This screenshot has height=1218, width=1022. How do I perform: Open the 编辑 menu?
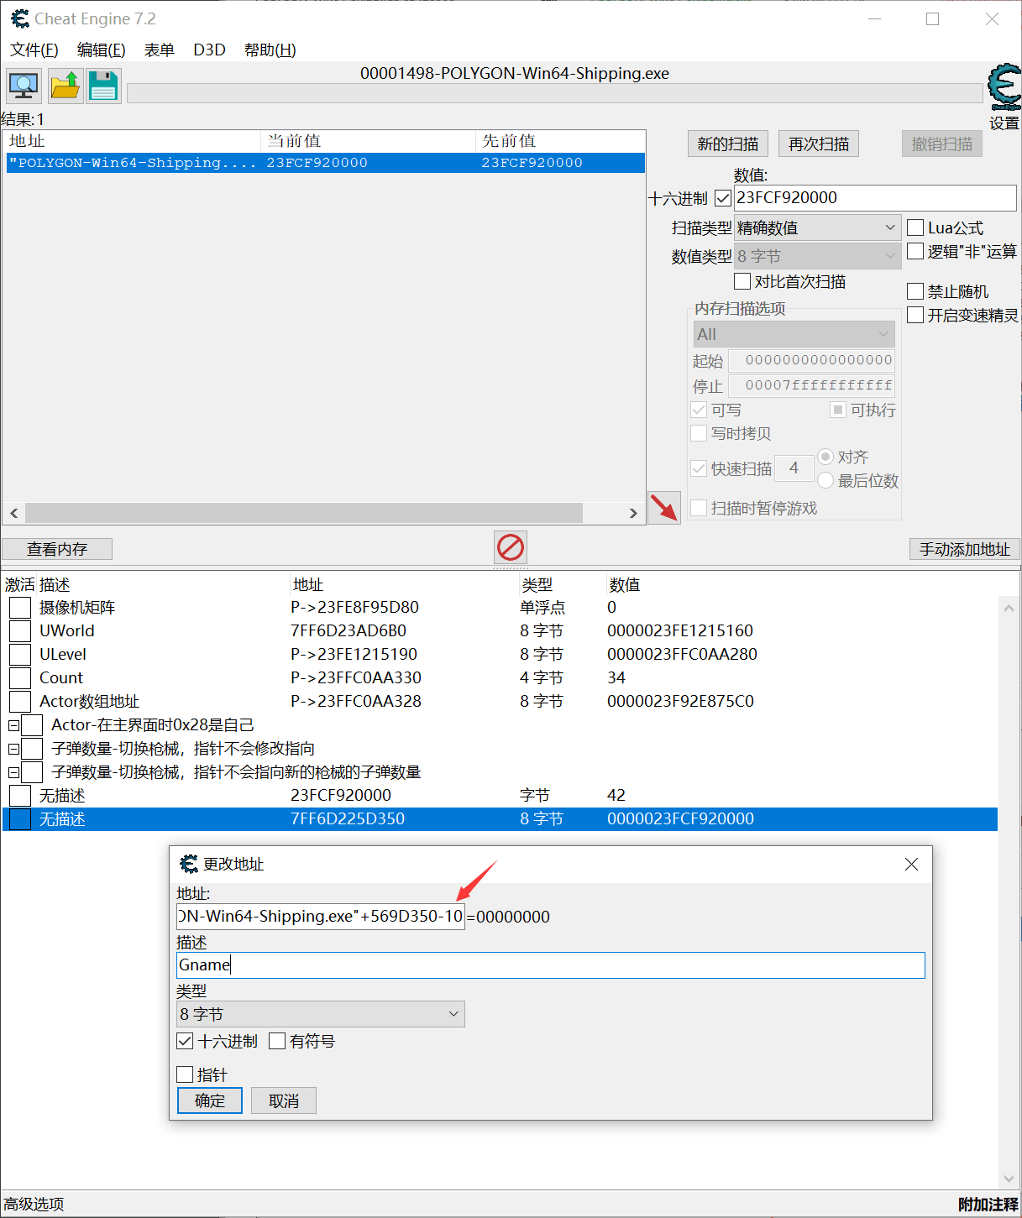[101, 50]
